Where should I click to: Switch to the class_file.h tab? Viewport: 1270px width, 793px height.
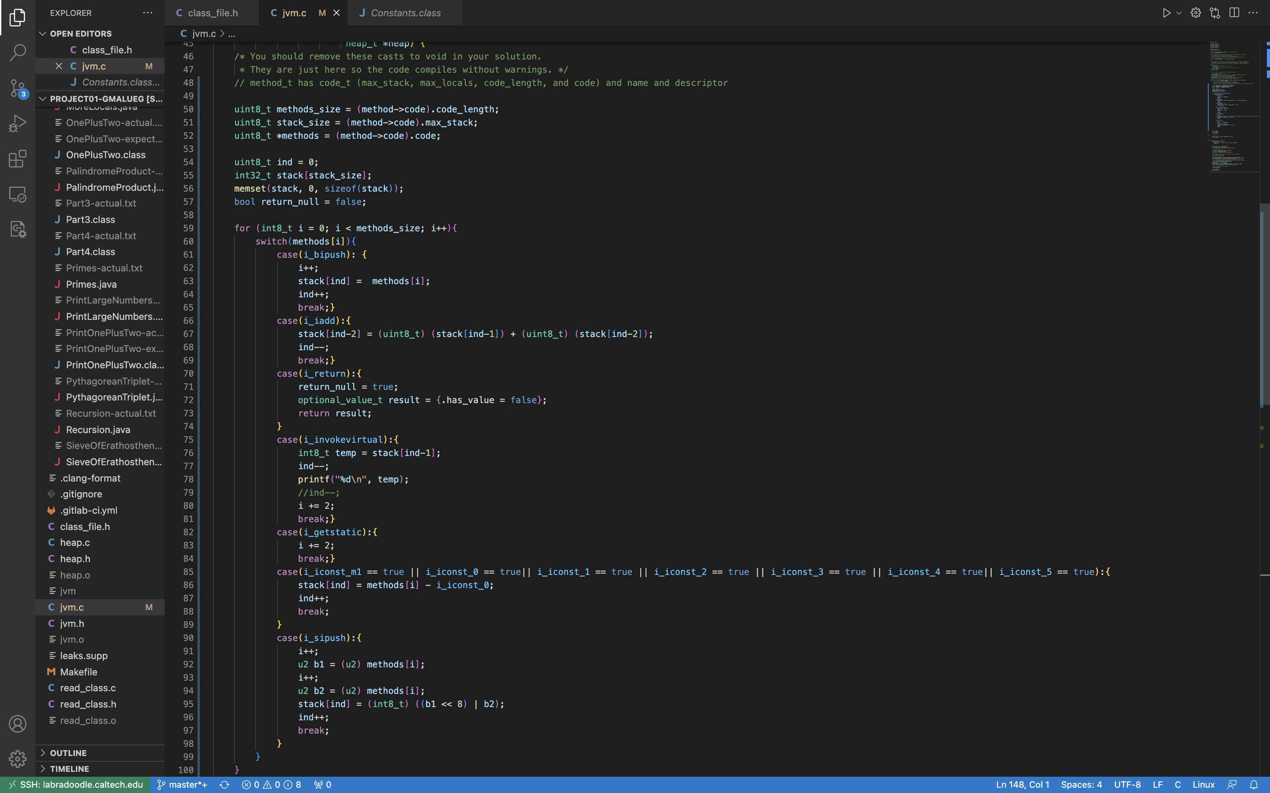point(212,13)
